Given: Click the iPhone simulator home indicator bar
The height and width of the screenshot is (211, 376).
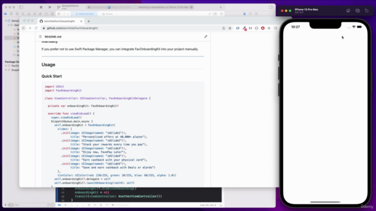Looking at the screenshot, I should [325, 202].
